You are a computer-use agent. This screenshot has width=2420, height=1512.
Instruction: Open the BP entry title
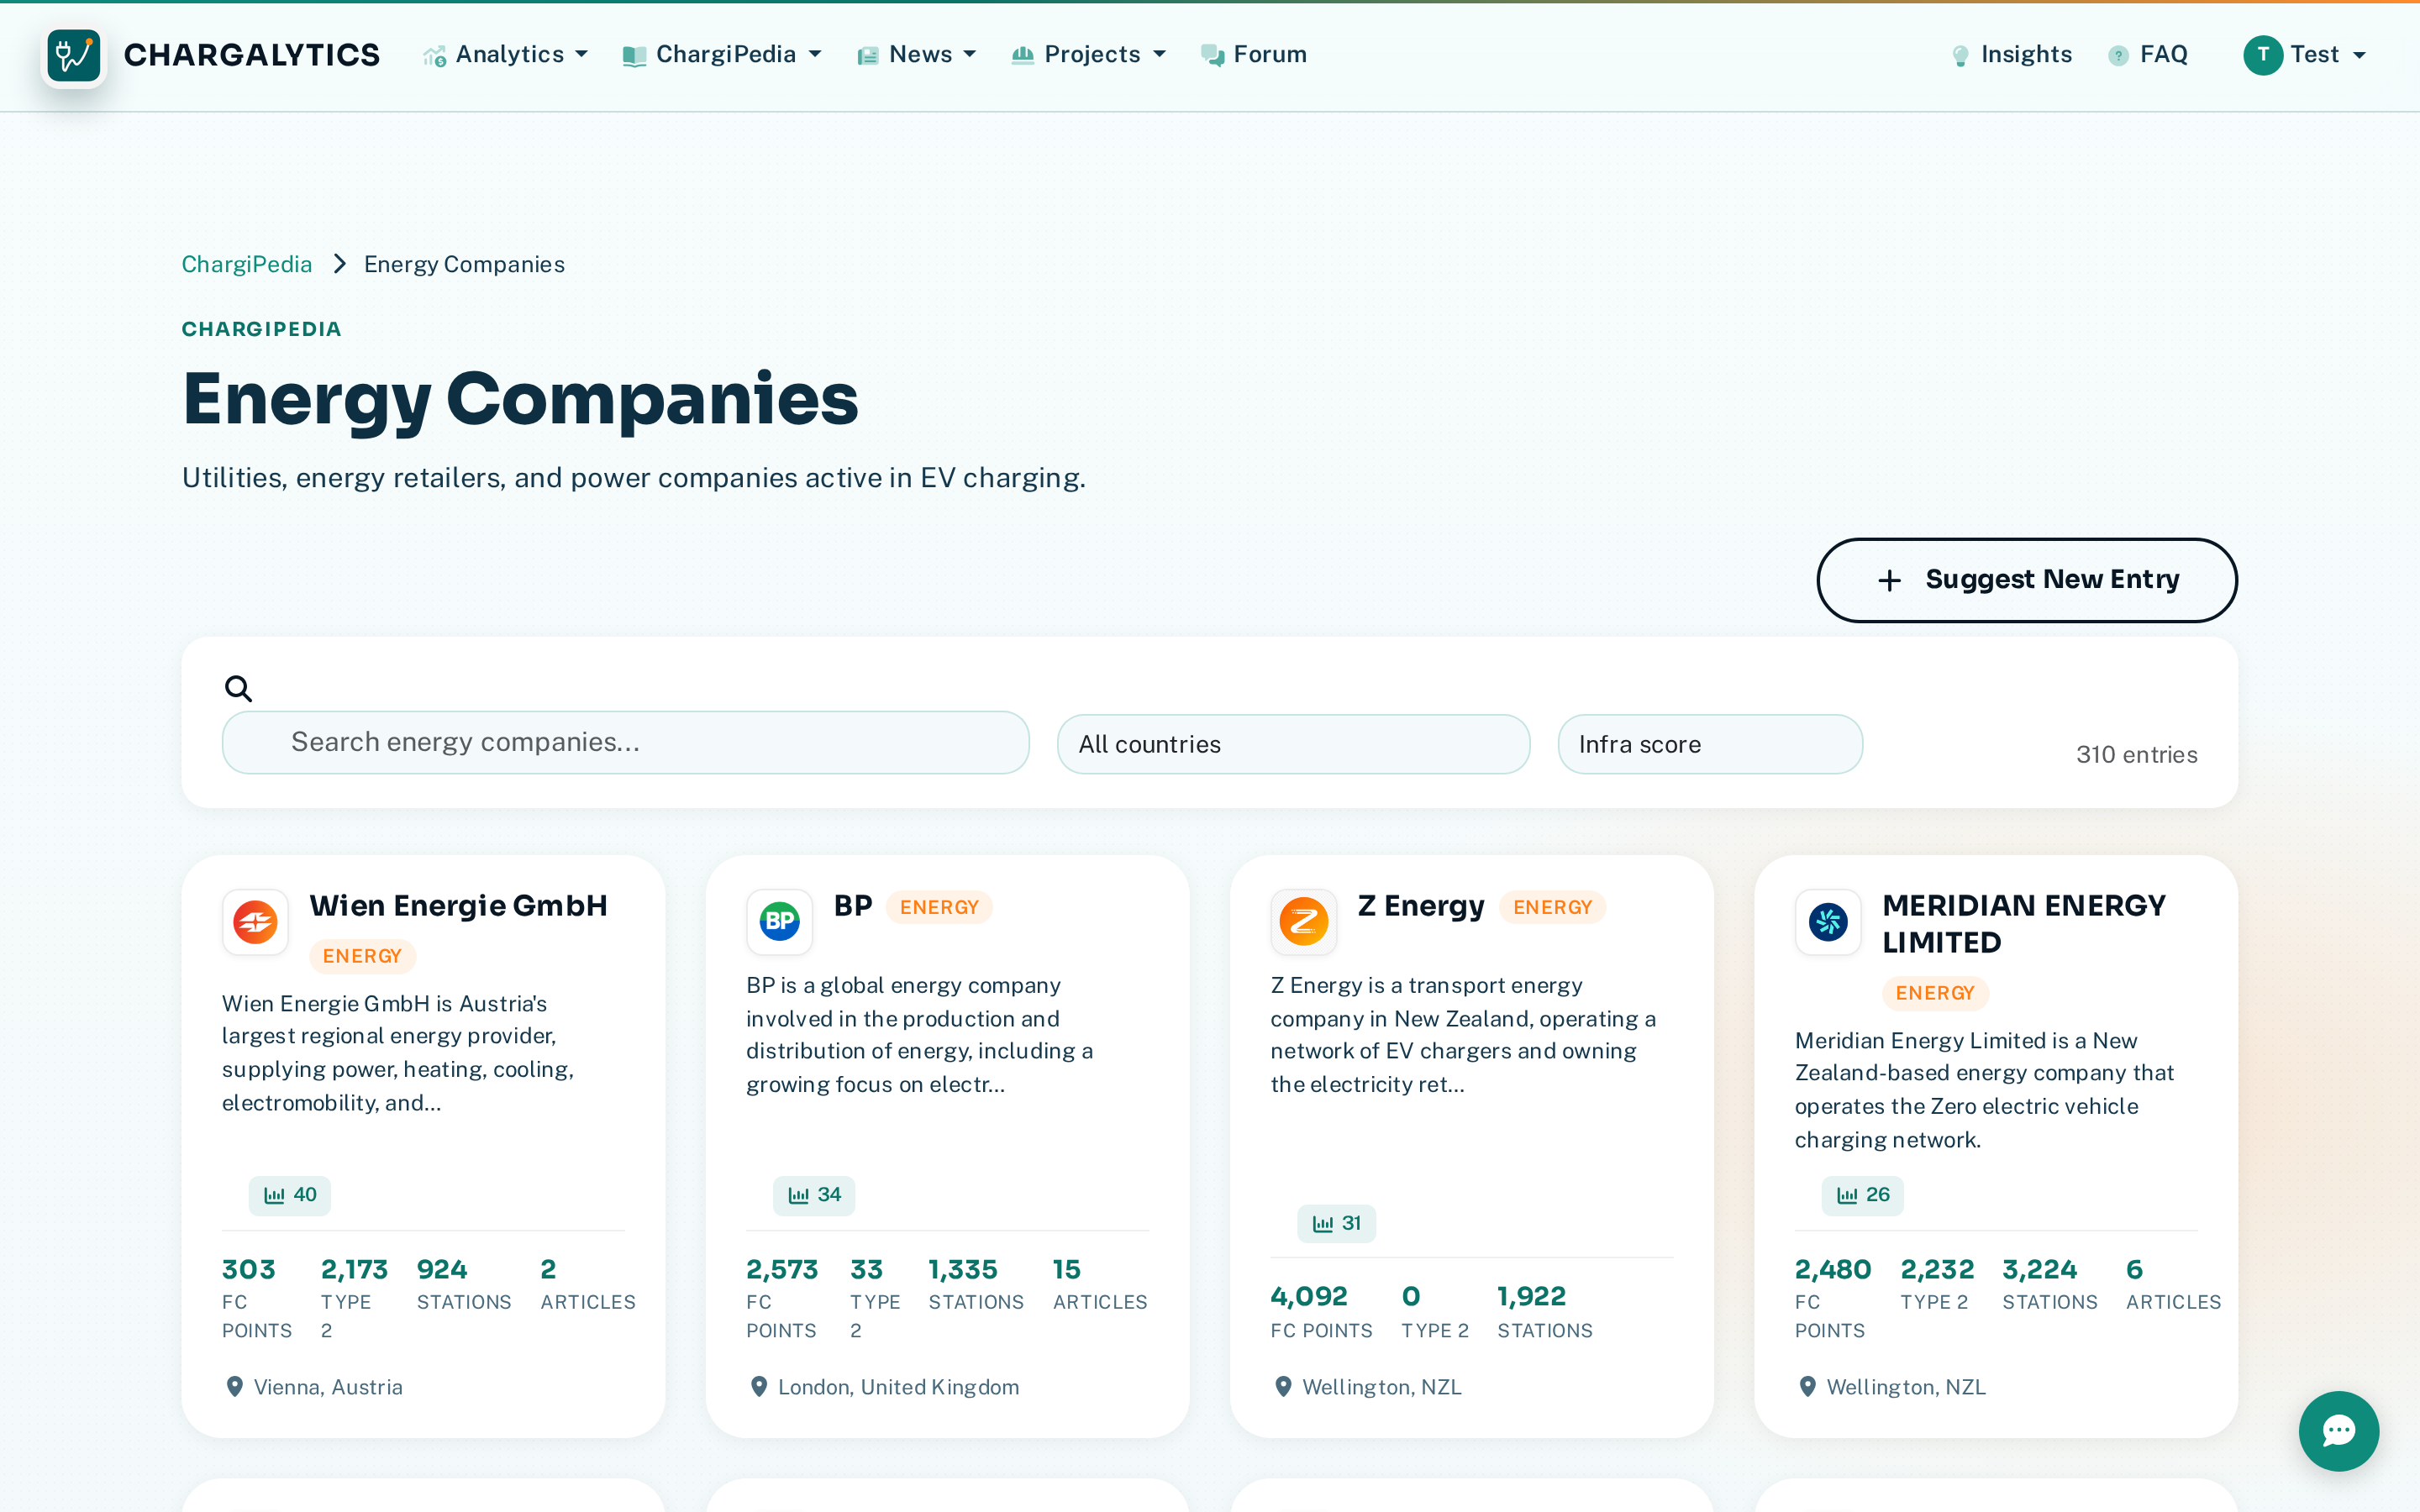tap(853, 905)
